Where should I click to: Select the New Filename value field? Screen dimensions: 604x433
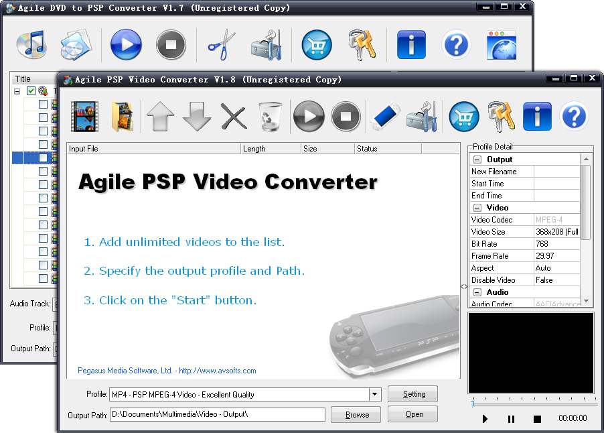pyautogui.click(x=557, y=171)
